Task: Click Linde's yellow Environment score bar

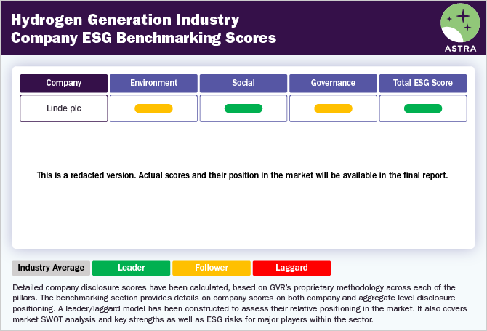Action: click(x=153, y=109)
